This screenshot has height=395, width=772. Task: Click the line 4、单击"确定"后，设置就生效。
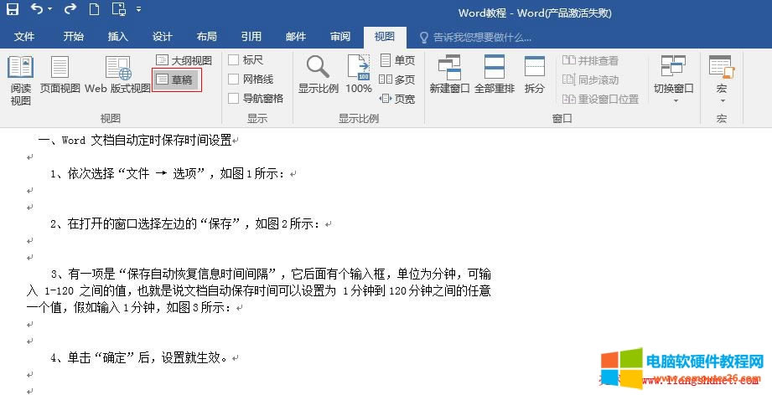point(139,358)
